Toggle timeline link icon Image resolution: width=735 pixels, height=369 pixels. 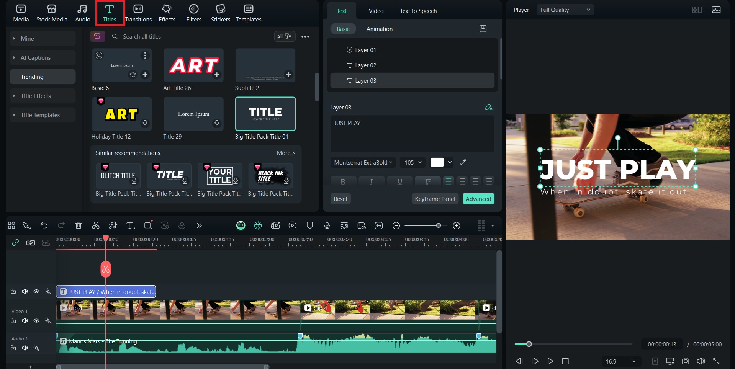pos(15,243)
